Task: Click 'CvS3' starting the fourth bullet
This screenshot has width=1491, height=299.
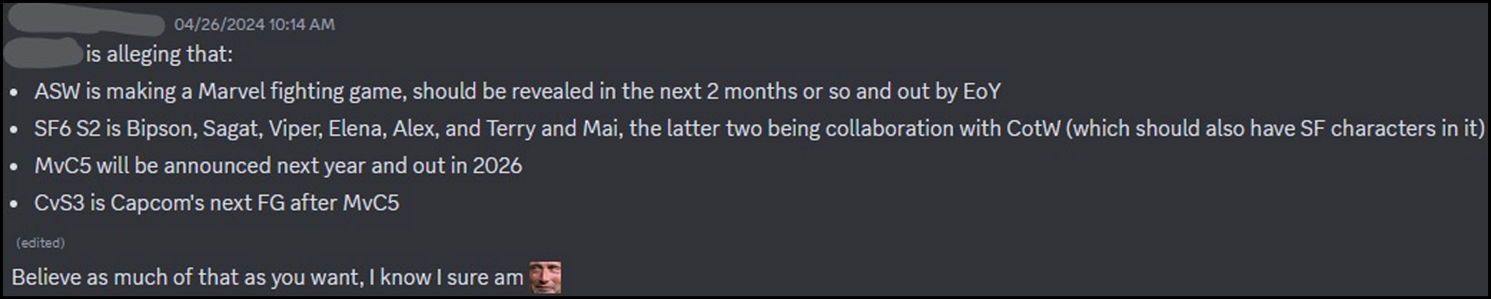Action: pos(59,203)
